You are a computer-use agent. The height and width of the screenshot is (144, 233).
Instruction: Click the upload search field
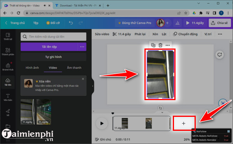tap(53, 36)
